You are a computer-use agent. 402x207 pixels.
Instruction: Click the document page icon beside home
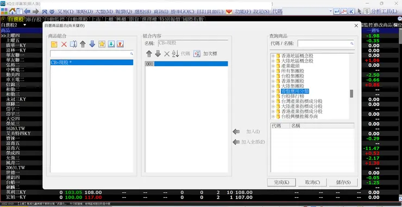20,11
